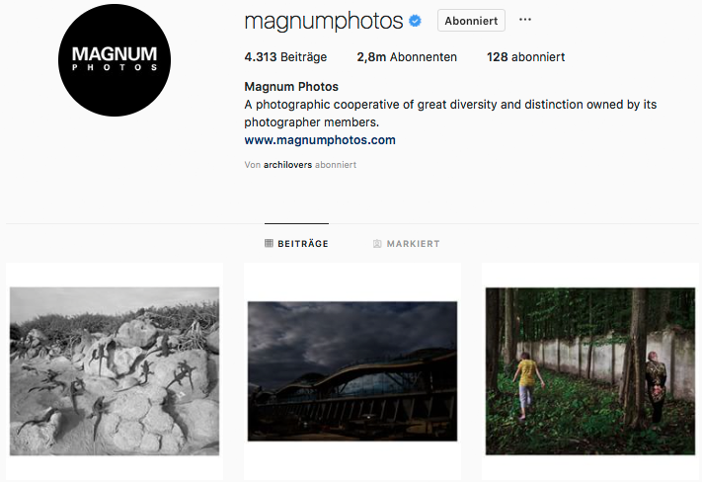The image size is (702, 482).
Task: Open the 2,8m Abonnenten list
Action: coord(407,57)
